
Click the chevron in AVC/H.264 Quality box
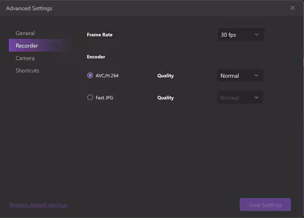pyautogui.click(x=256, y=76)
